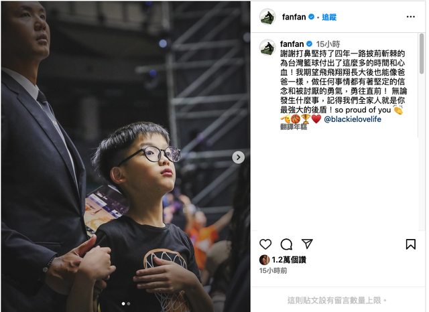This screenshot has width=429, height=312.
Task: Share the post via paper plane icon
Action: [x=307, y=244]
